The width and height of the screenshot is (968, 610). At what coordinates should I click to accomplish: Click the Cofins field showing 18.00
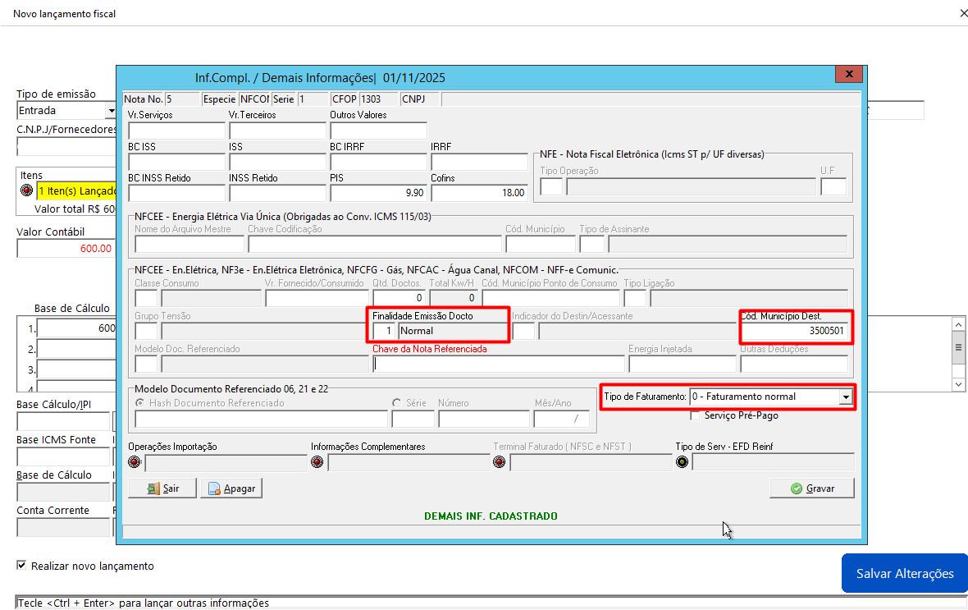(479, 193)
